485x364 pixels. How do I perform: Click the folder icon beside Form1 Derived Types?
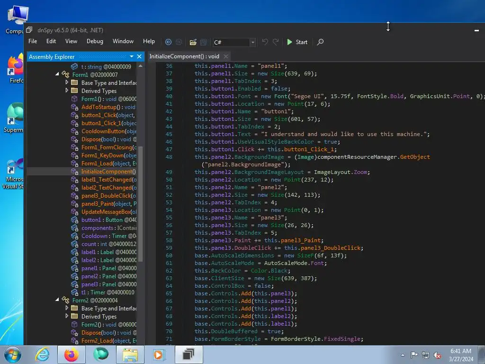point(74,91)
